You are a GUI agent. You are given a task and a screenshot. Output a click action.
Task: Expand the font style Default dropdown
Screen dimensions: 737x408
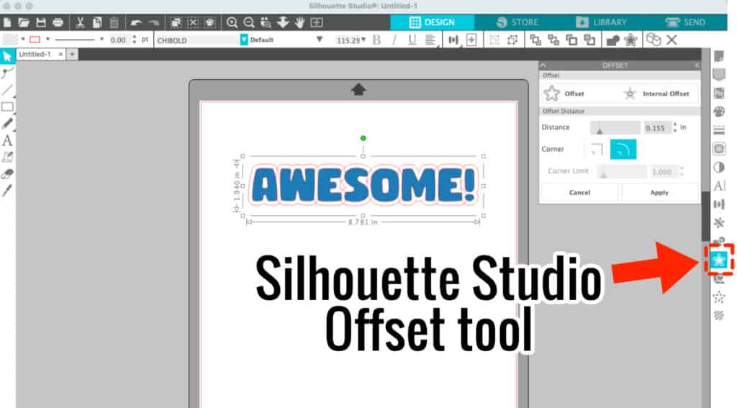pos(319,40)
